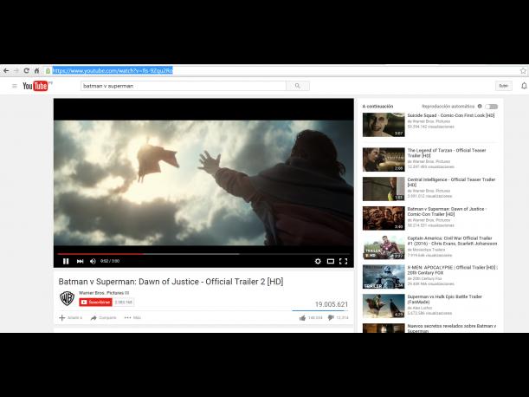Open notifications bell
The height and width of the screenshot is (397, 529).
[523, 86]
